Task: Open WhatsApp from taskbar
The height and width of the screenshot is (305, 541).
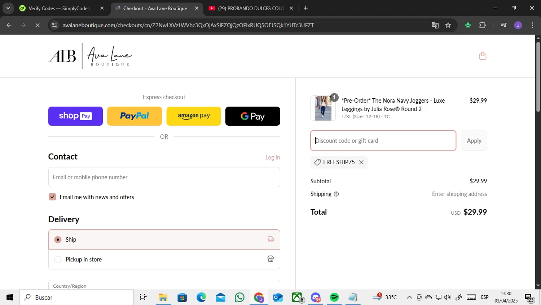Action: [239, 297]
